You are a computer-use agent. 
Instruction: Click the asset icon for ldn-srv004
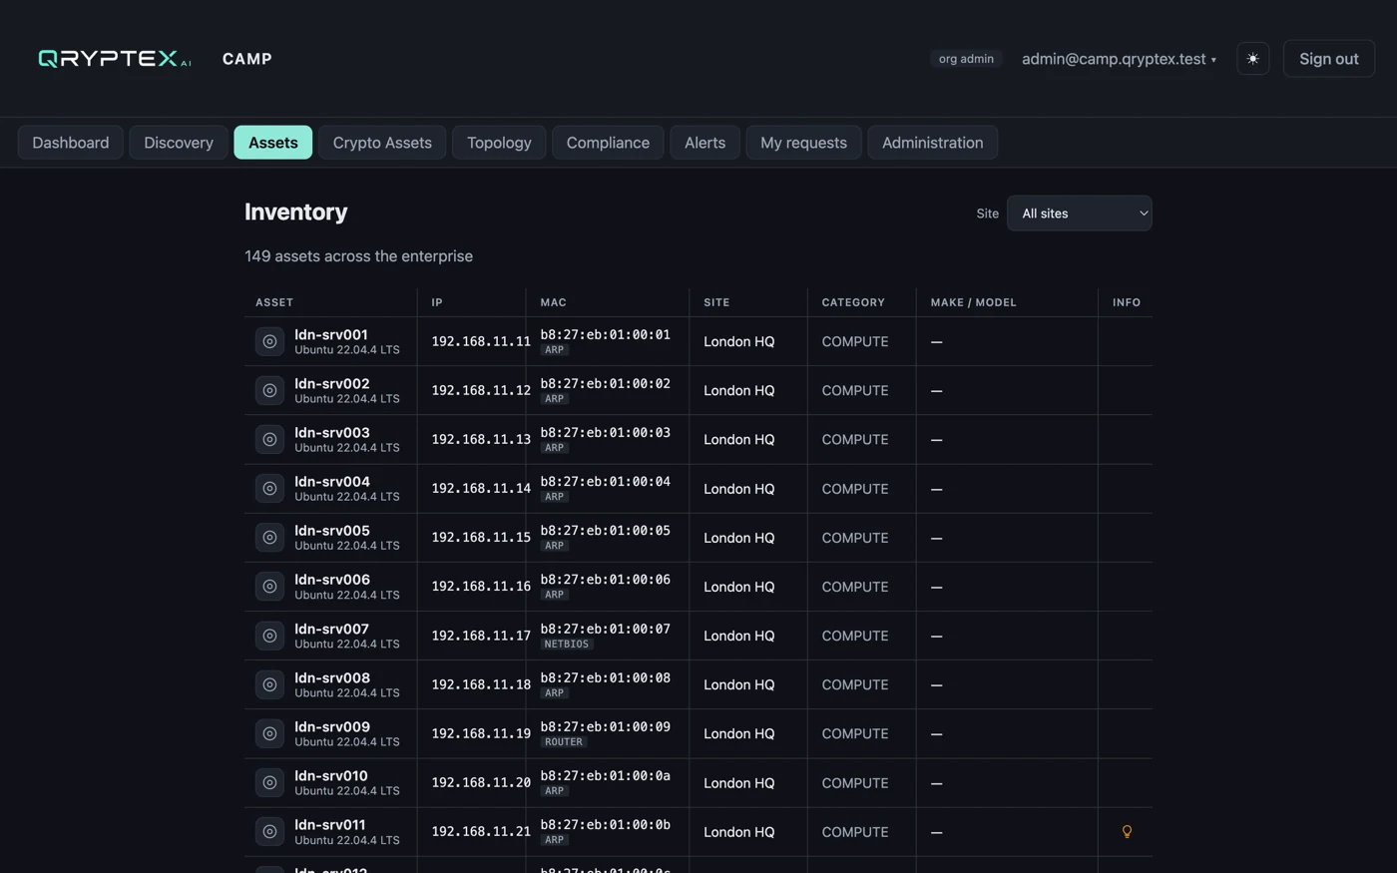[269, 488]
